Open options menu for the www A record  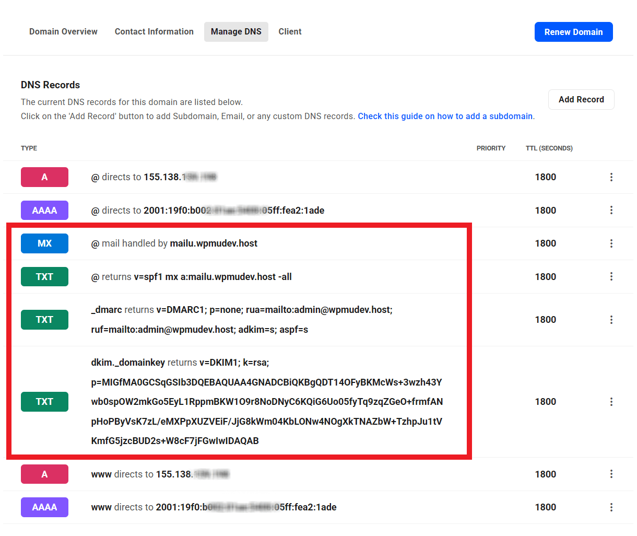pos(611,474)
